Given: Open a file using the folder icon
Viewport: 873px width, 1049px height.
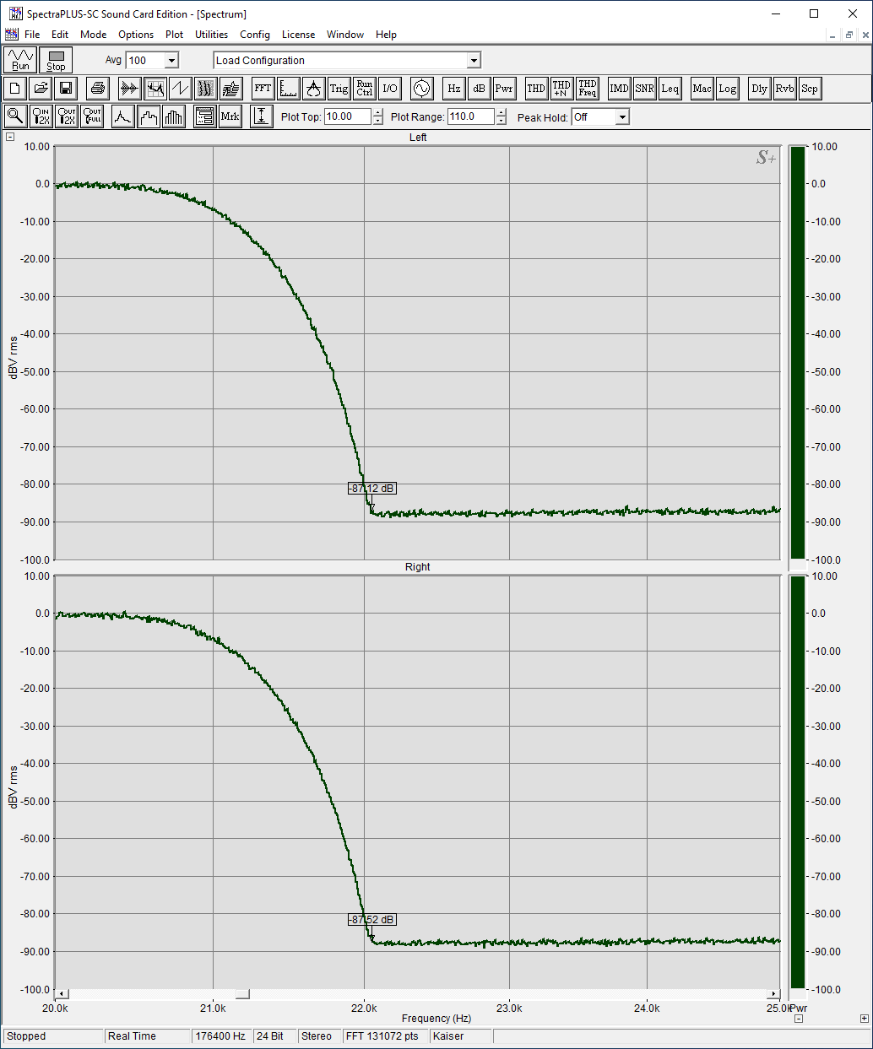Looking at the screenshot, I should tap(41, 89).
